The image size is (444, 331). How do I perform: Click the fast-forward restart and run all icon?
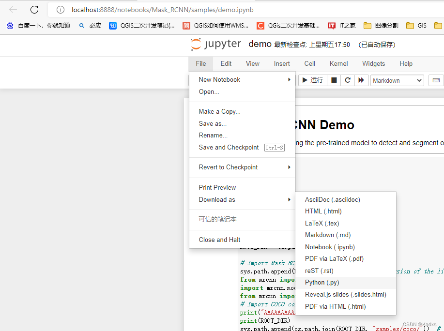(x=361, y=80)
